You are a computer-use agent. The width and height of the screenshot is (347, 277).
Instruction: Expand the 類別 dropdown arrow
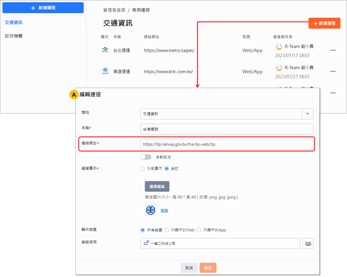(x=307, y=114)
